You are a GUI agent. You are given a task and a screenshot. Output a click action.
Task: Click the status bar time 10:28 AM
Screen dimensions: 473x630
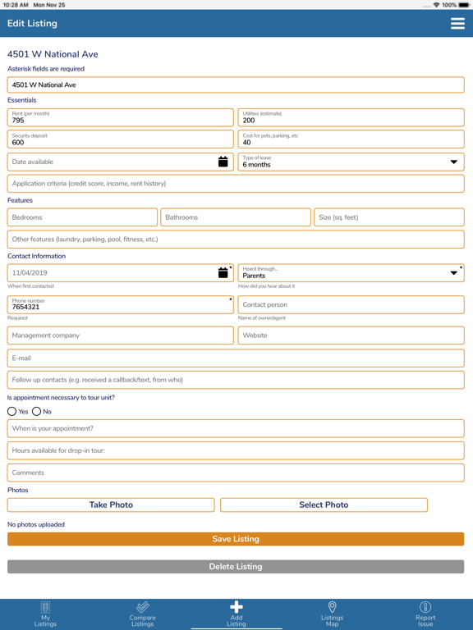tap(16, 5)
